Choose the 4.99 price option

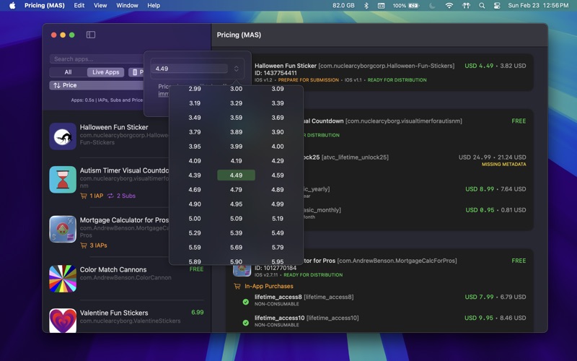coord(278,204)
